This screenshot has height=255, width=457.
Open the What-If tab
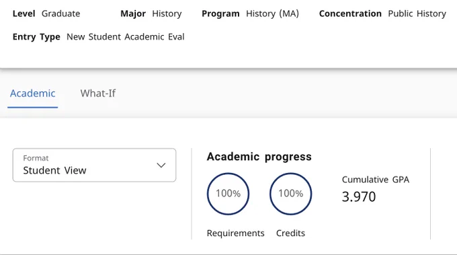[98, 94]
